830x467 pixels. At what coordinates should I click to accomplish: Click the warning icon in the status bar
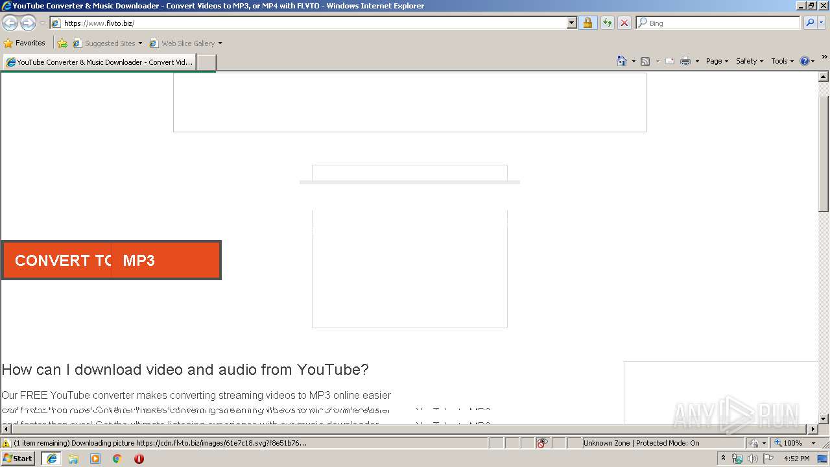pos(6,443)
